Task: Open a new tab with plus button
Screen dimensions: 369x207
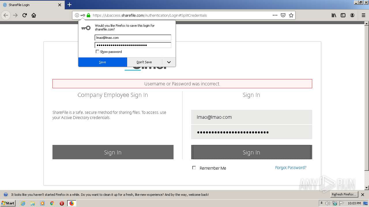Action: click(x=69, y=5)
